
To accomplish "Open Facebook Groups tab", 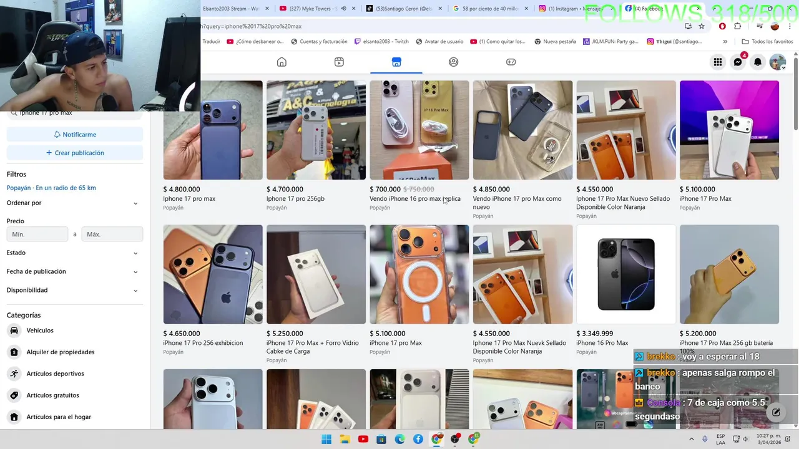I will pos(454,62).
